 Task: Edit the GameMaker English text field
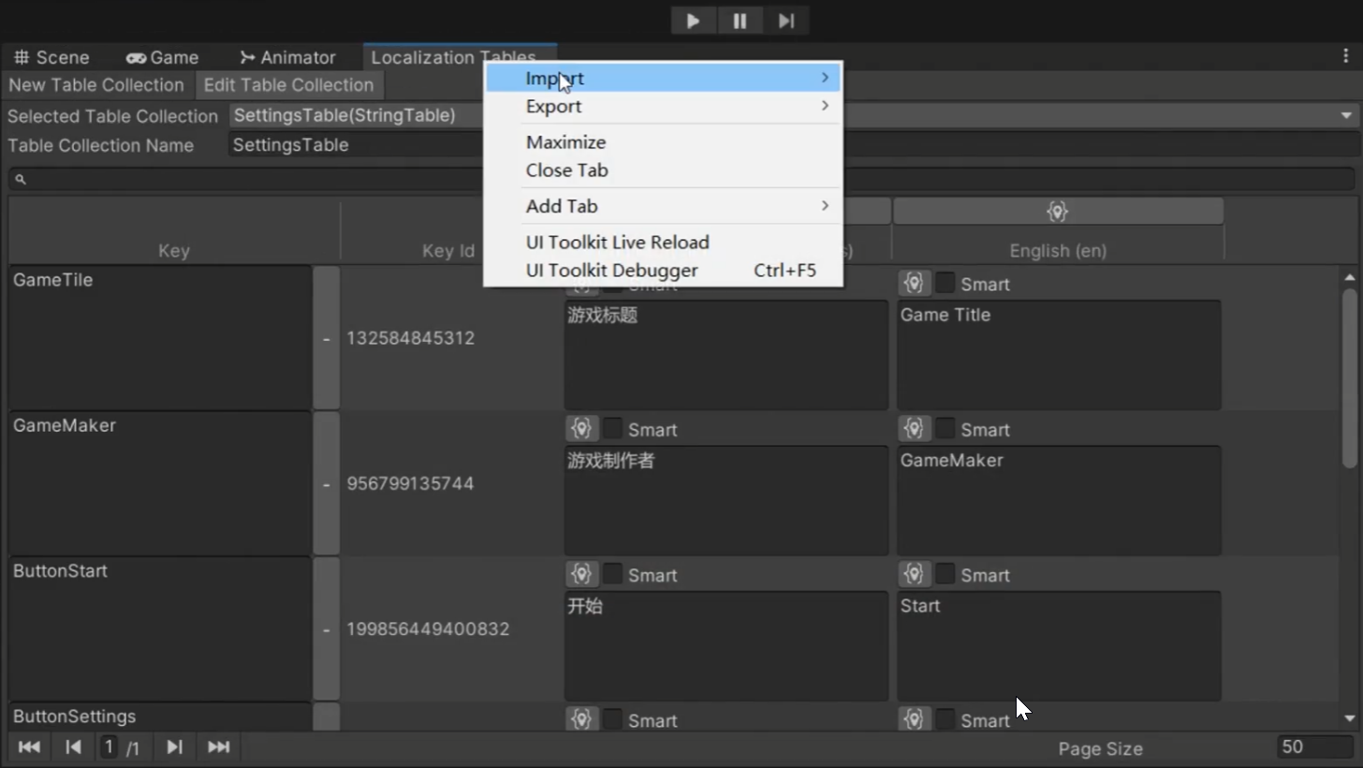click(1059, 500)
